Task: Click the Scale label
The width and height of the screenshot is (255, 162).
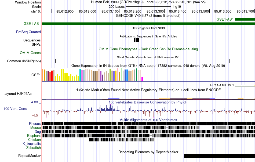Action: [x=36, y=7]
